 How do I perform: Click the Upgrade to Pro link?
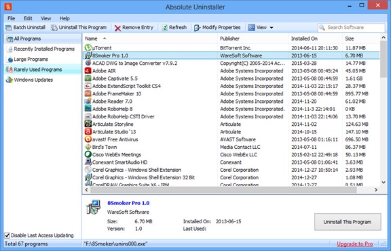click(x=354, y=244)
